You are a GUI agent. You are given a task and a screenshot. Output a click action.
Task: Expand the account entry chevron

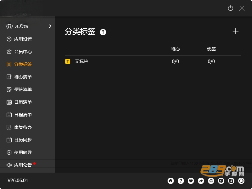tap(50, 26)
